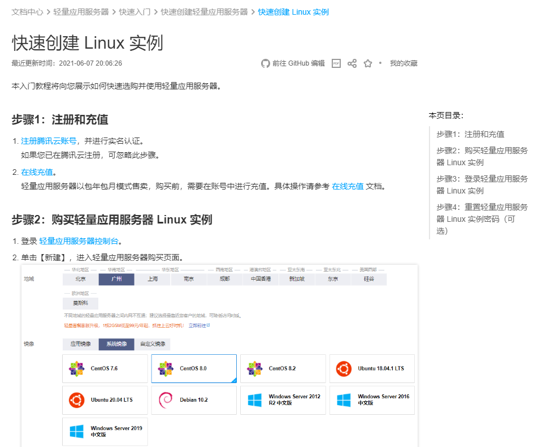Image resolution: width=538 pixels, height=447 pixels.
Task: Switch to 应用镜像 tab
Action: click(81, 344)
